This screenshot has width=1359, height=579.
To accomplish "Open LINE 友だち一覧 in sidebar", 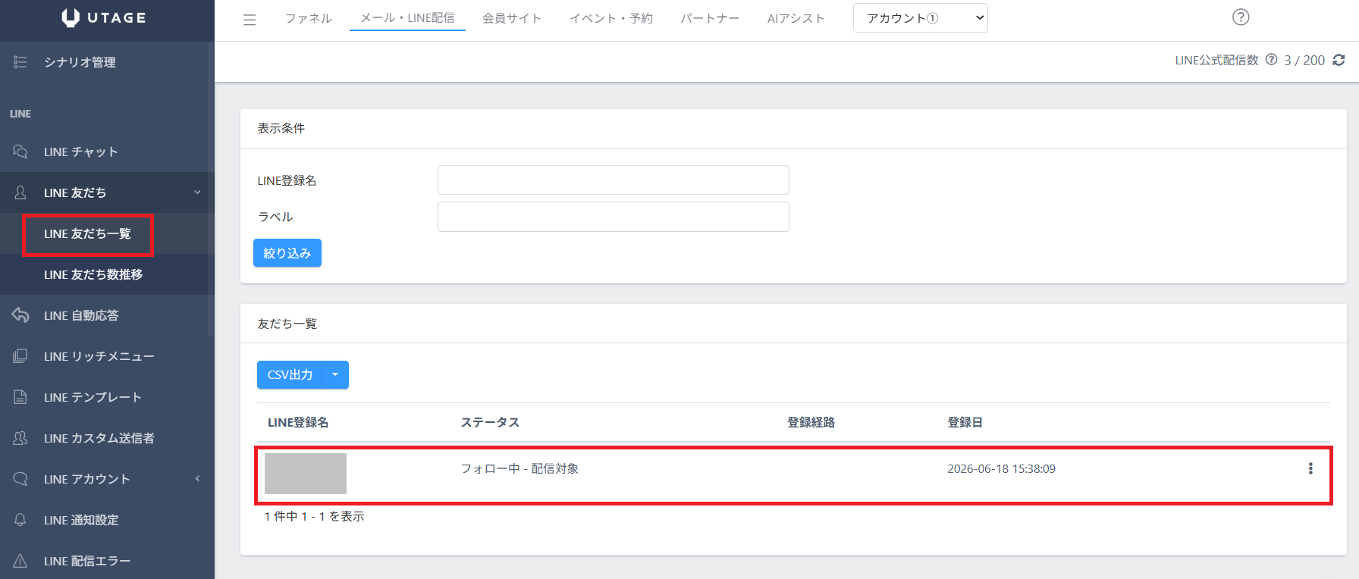I will click(x=87, y=233).
